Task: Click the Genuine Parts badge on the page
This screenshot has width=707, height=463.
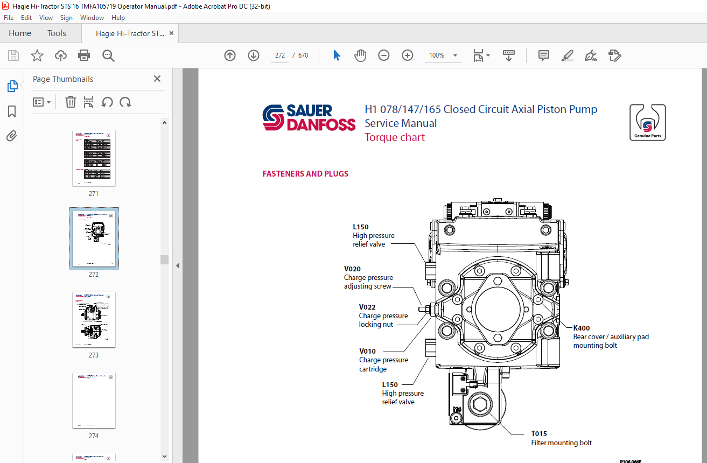Action: pyautogui.click(x=648, y=122)
